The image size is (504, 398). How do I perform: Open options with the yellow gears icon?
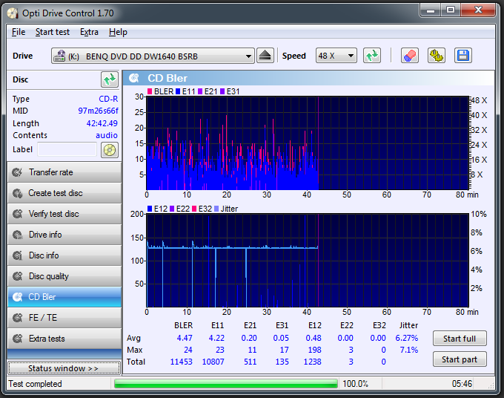point(436,56)
